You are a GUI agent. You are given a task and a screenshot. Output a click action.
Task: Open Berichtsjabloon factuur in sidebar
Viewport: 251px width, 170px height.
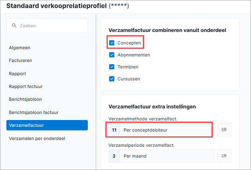34,112
